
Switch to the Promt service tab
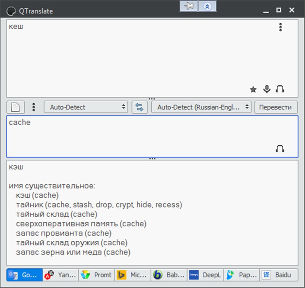[x=97, y=275]
